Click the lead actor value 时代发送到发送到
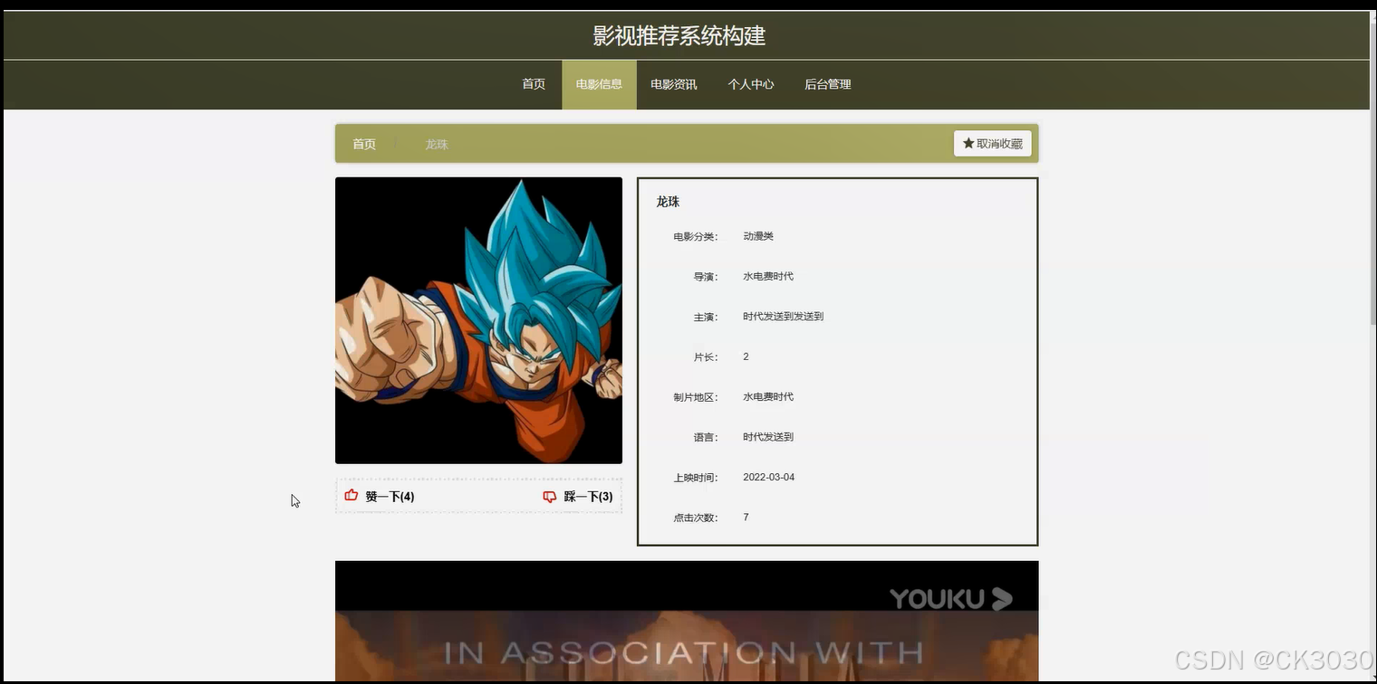Screen dimensions: 1377x684 coord(783,317)
